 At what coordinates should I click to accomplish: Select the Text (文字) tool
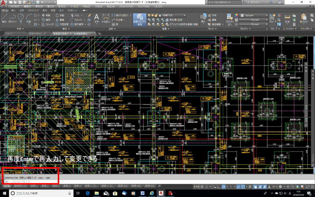[97, 18]
